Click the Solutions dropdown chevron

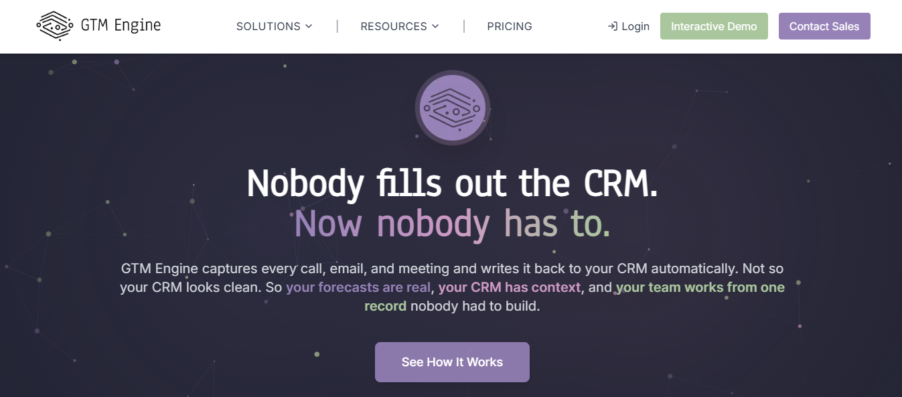coord(308,27)
